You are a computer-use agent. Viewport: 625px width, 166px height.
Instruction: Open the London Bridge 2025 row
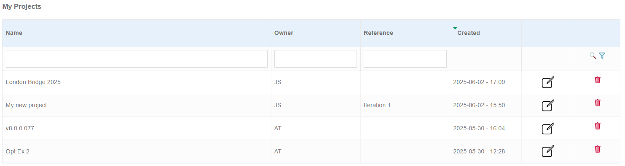(312, 82)
